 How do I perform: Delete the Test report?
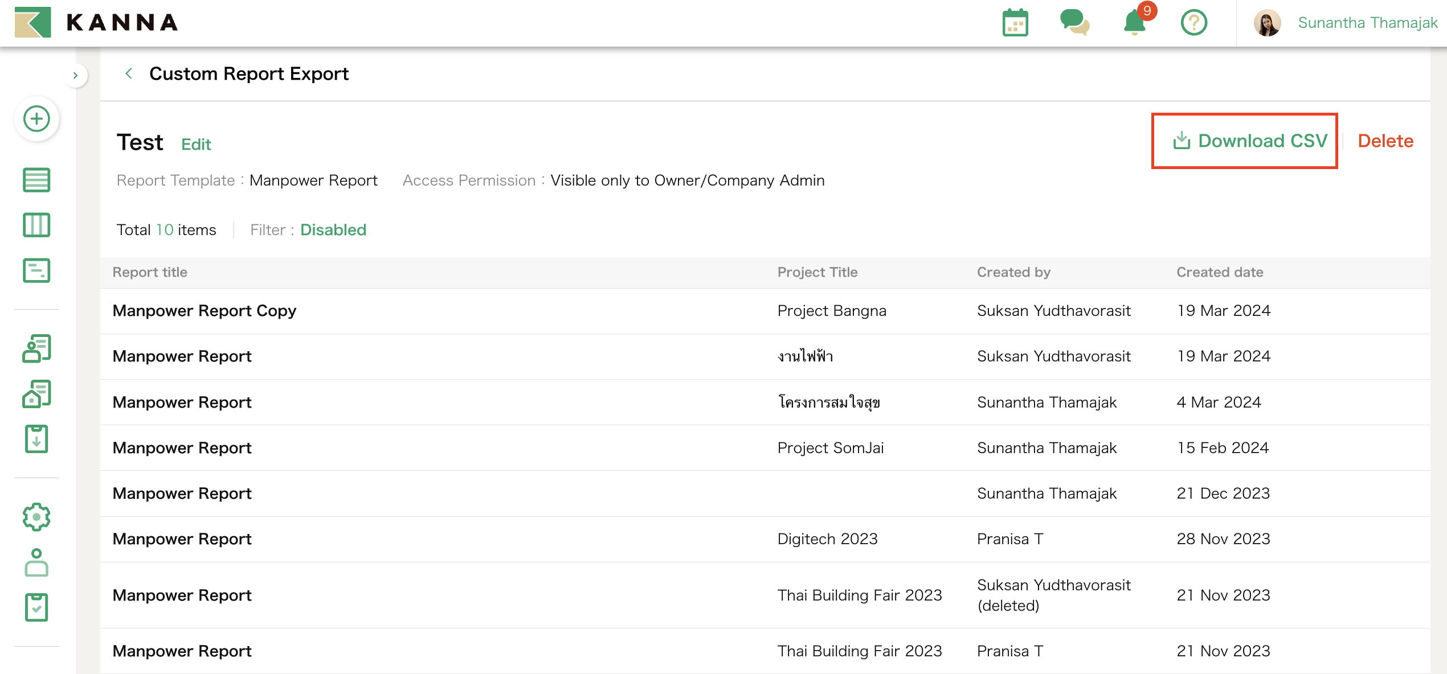point(1385,141)
